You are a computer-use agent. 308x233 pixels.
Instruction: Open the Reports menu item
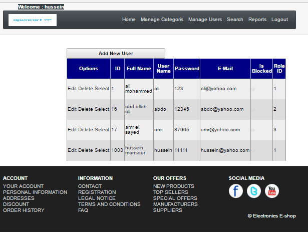(x=257, y=20)
